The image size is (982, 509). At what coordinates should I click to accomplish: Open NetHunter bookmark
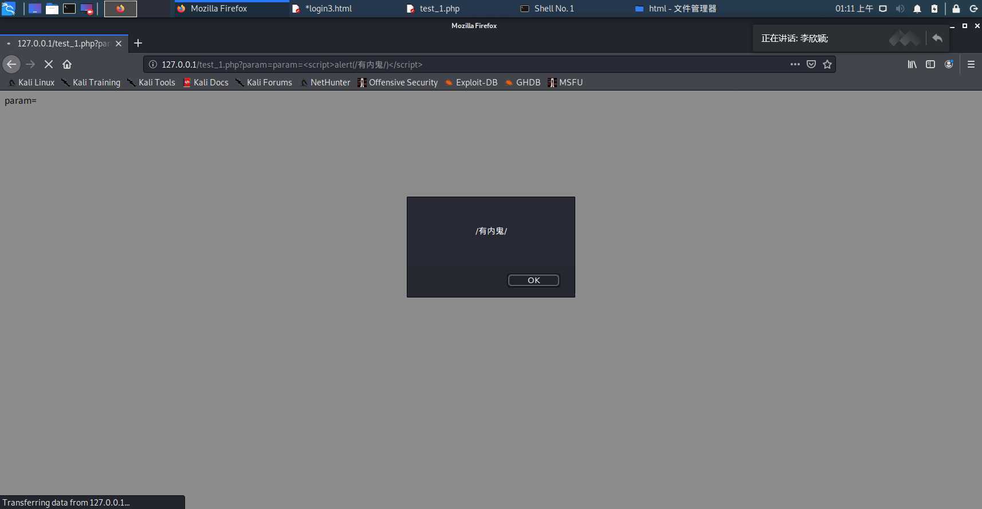[325, 83]
